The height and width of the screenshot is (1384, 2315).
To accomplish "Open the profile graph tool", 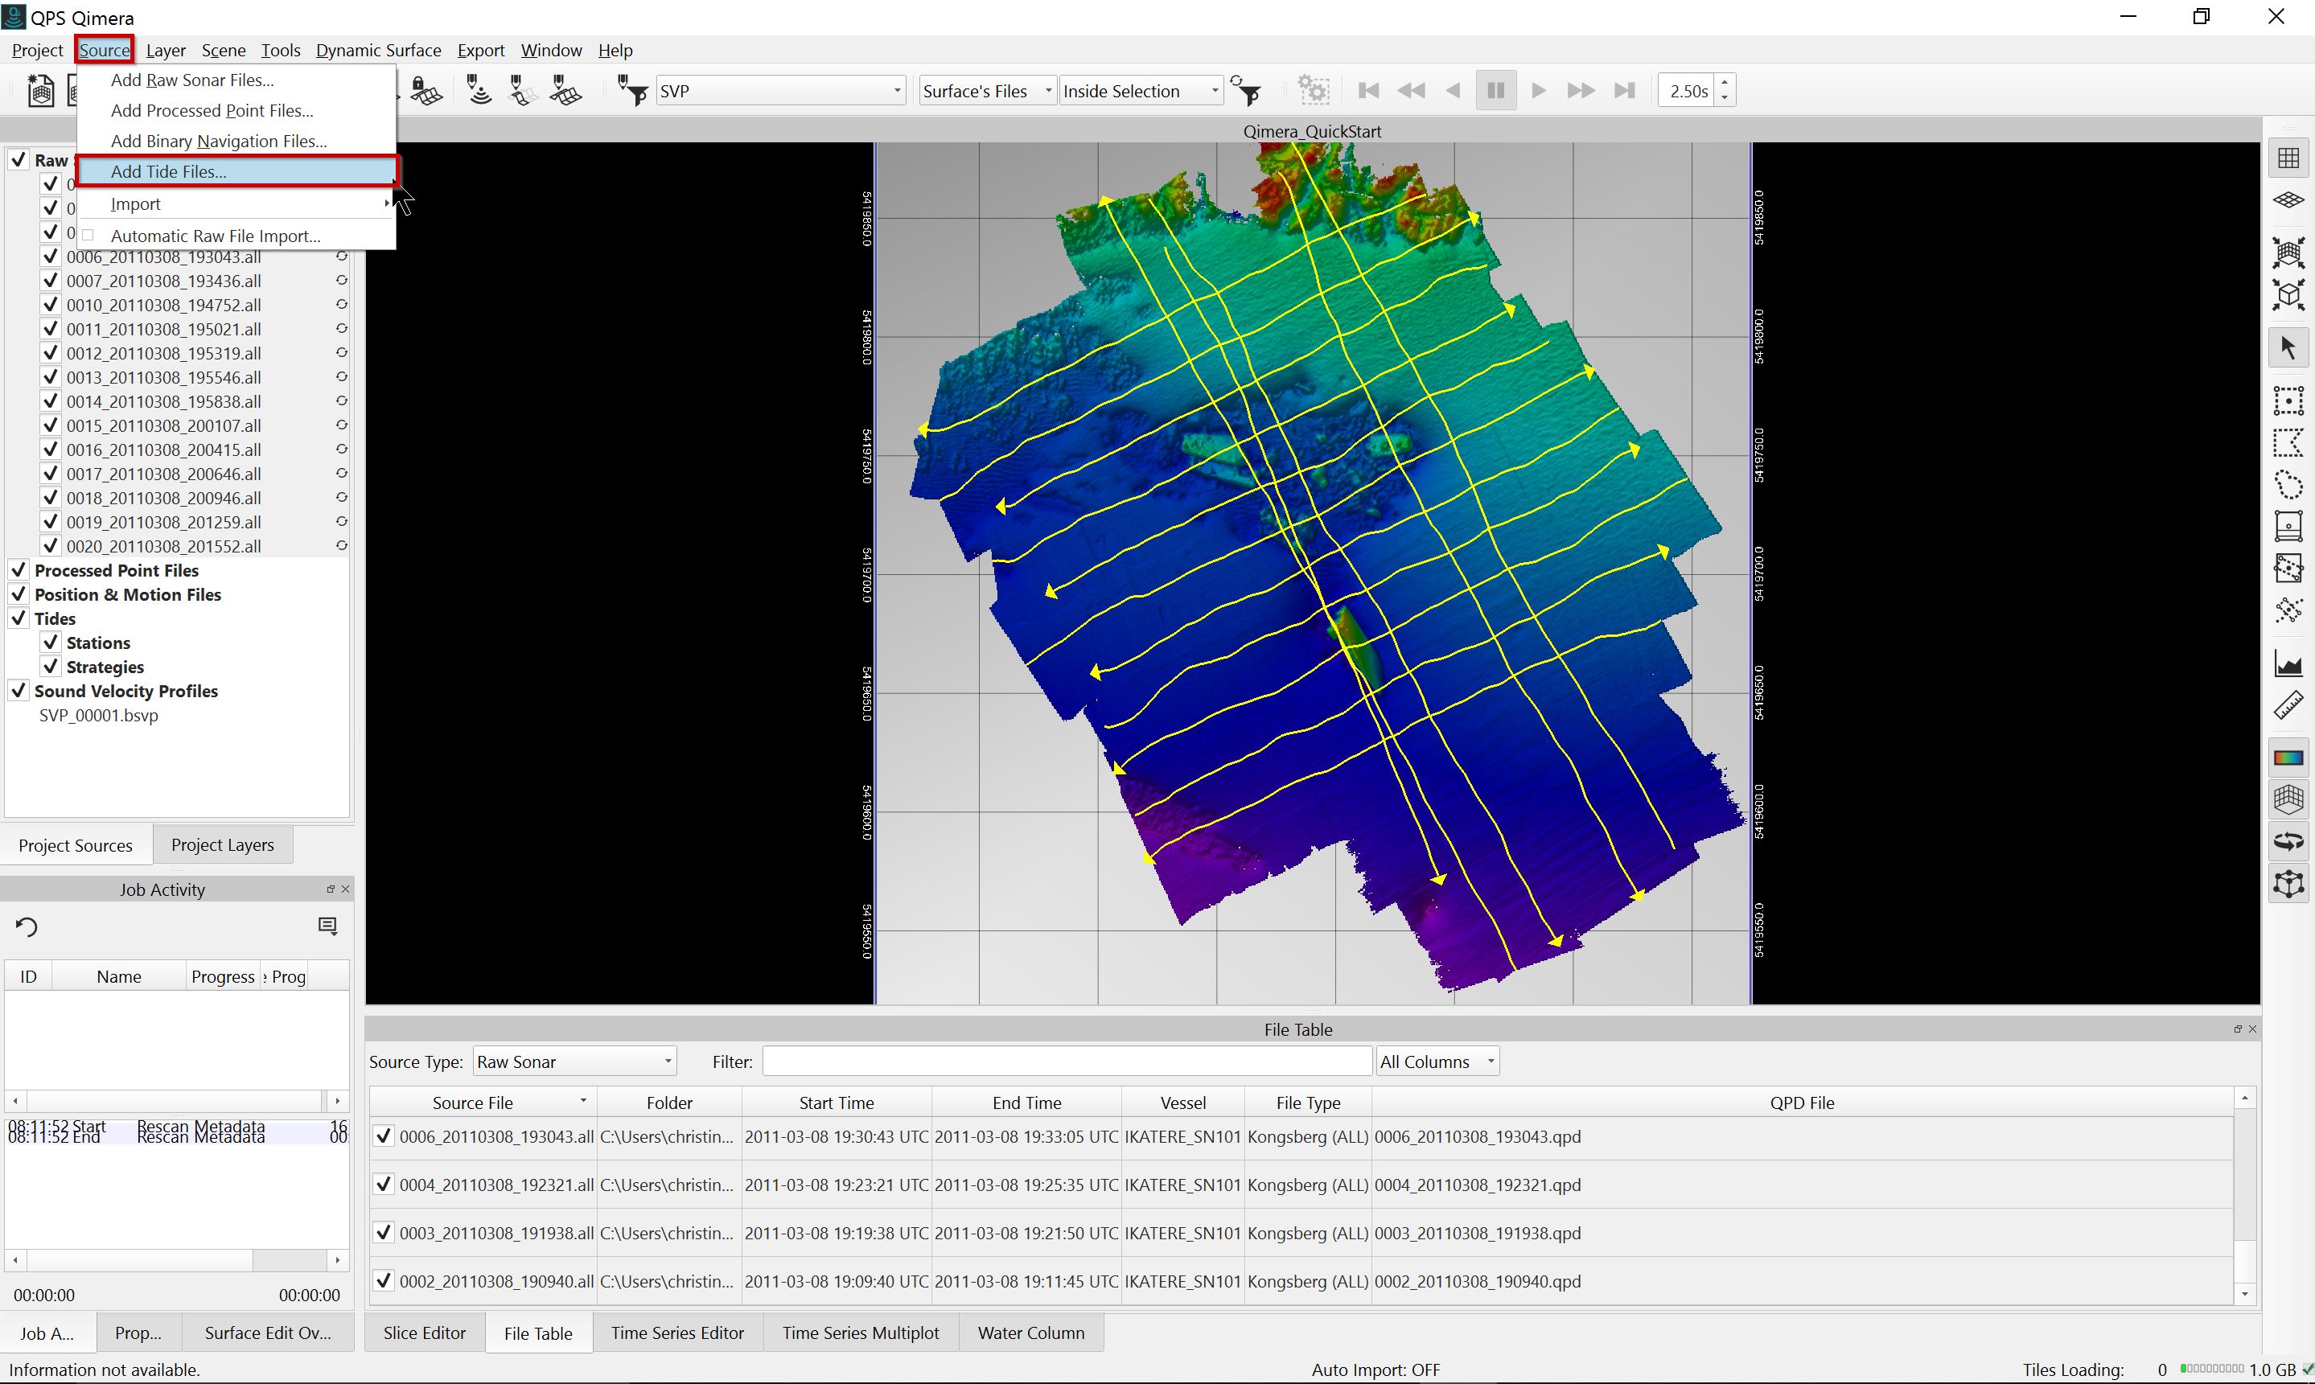I will pyautogui.click(x=2288, y=664).
